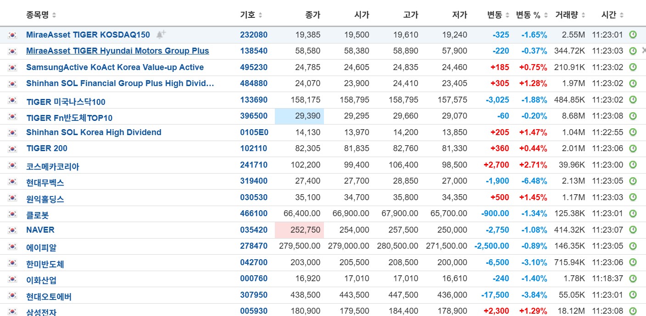This screenshot has height=316, width=646.
Task: Click the clock icon in the 이화산업 row
Action: [633, 278]
